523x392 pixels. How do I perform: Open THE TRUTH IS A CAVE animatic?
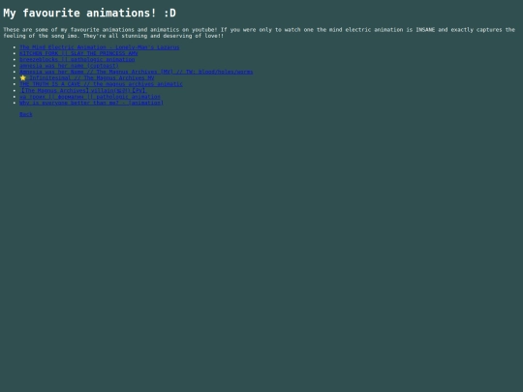click(101, 84)
